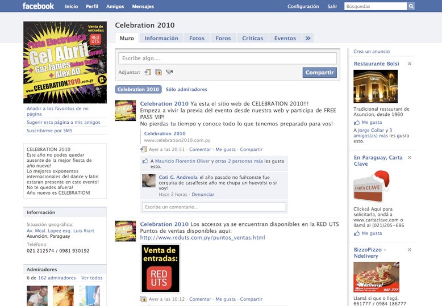The image size is (442, 306).
Task: Click Coti G. Andreola's comment avatar
Action: point(148,181)
